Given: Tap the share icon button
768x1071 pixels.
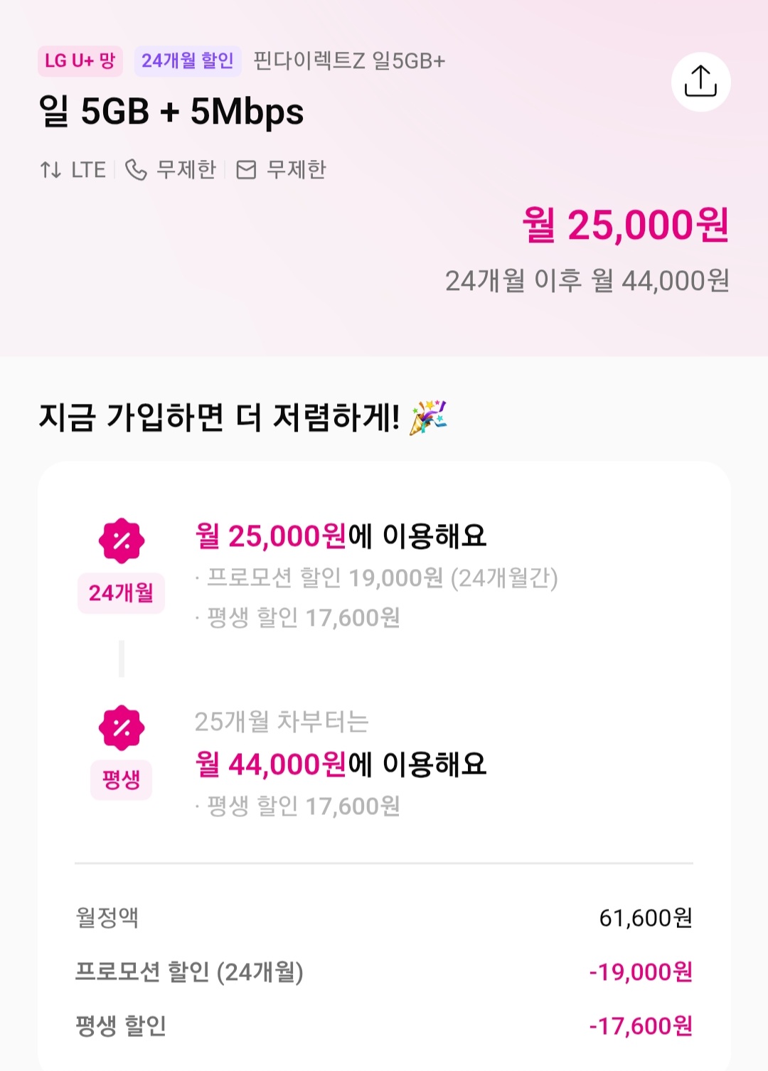Looking at the screenshot, I should click(700, 82).
